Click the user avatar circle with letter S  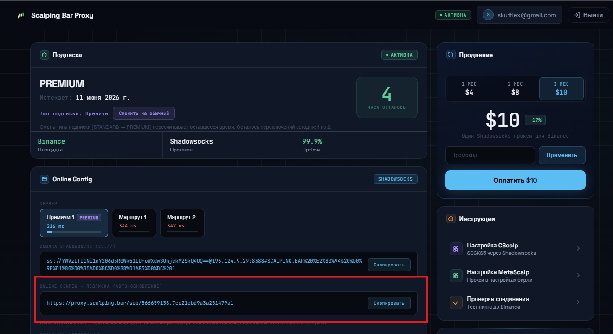(488, 15)
